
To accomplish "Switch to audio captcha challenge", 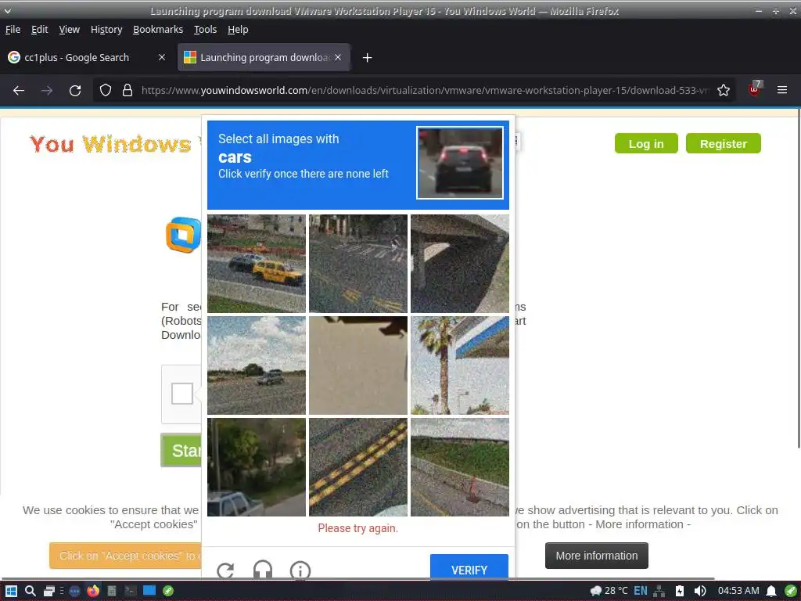I will pyautogui.click(x=263, y=570).
